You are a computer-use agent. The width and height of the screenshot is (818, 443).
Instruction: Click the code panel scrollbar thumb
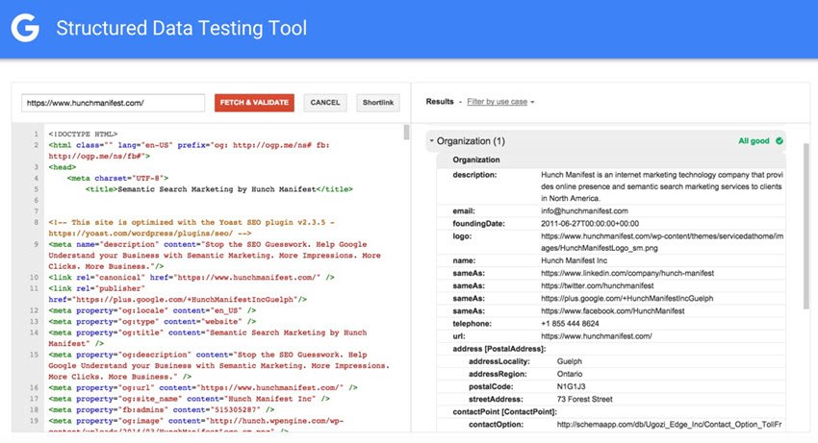406,132
